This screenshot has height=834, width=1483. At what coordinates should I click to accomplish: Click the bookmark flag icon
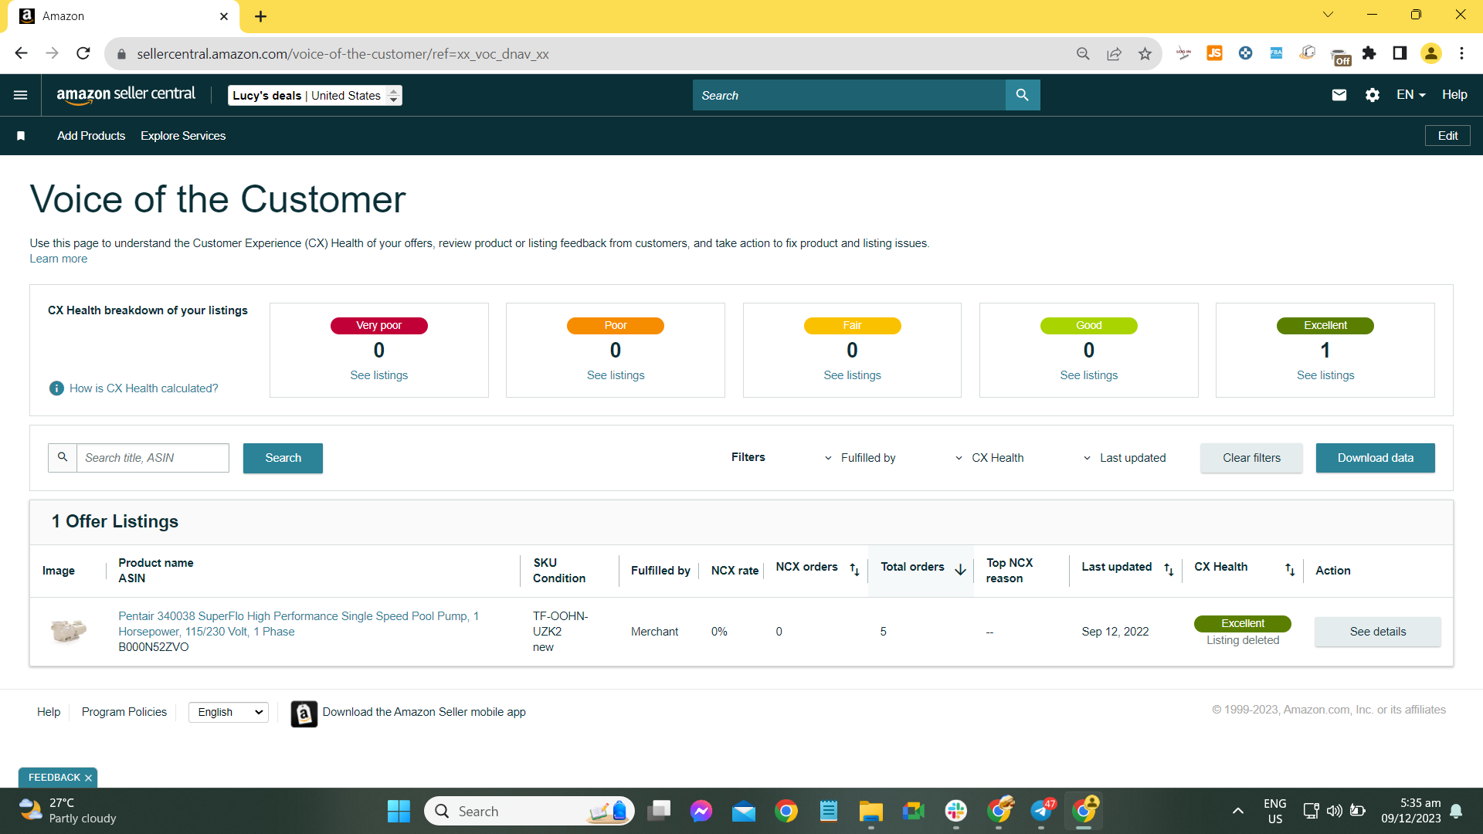[21, 136]
